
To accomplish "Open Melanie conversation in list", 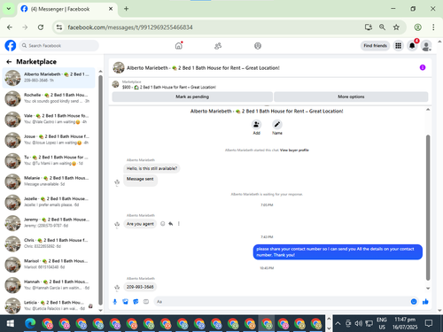I will (x=49, y=181).
